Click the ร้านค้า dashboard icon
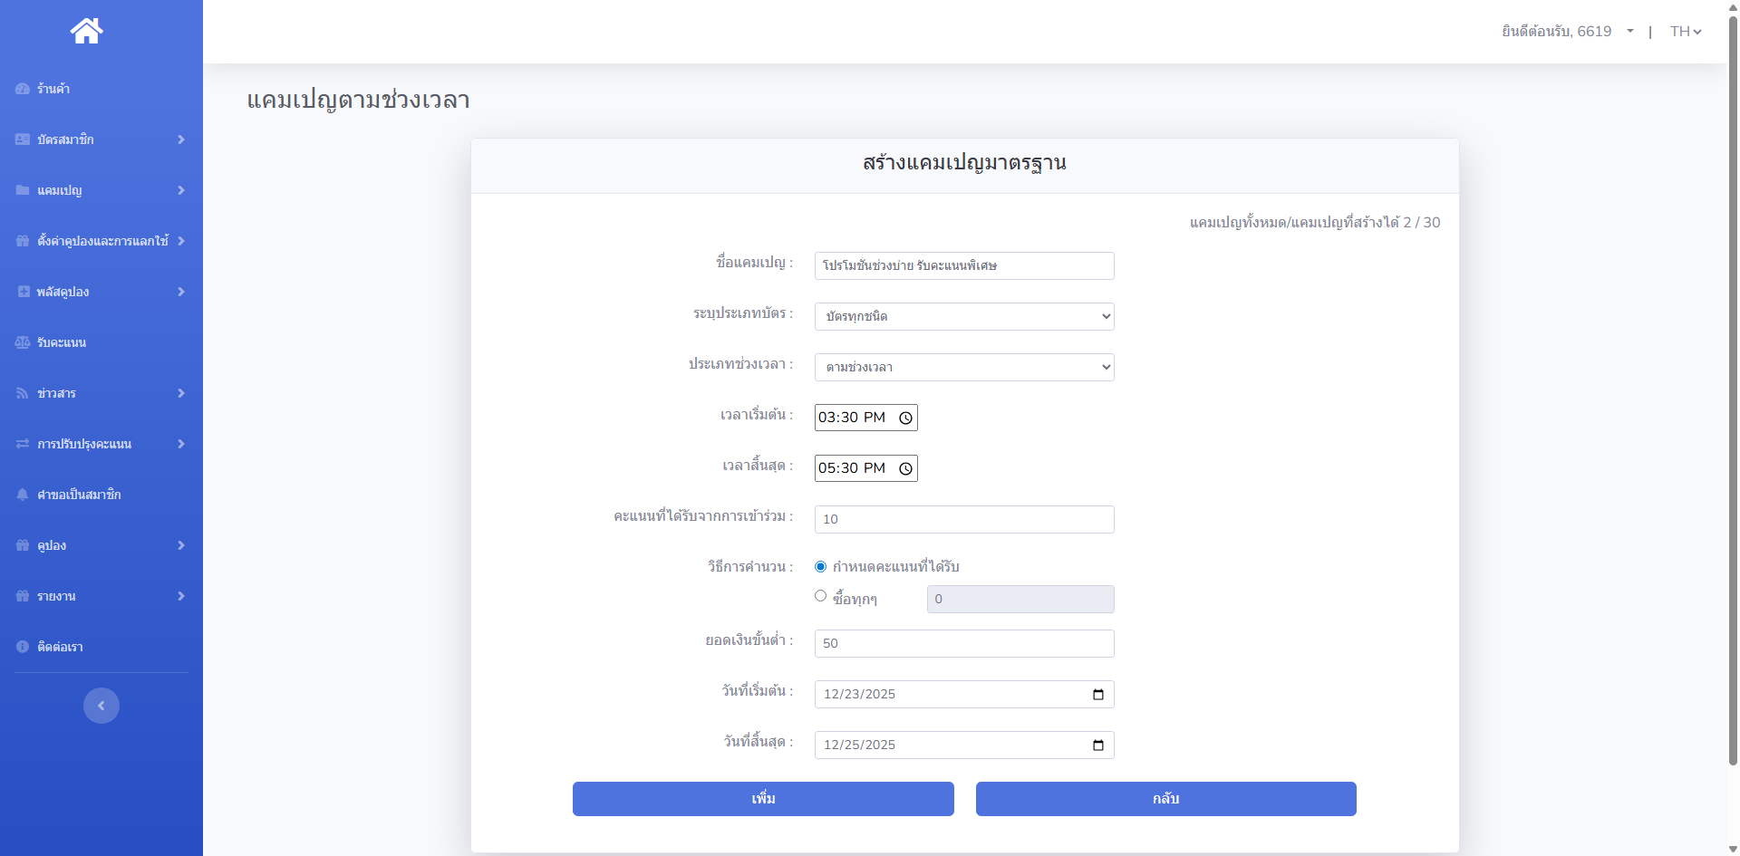This screenshot has height=856, width=1740. pyautogui.click(x=23, y=89)
